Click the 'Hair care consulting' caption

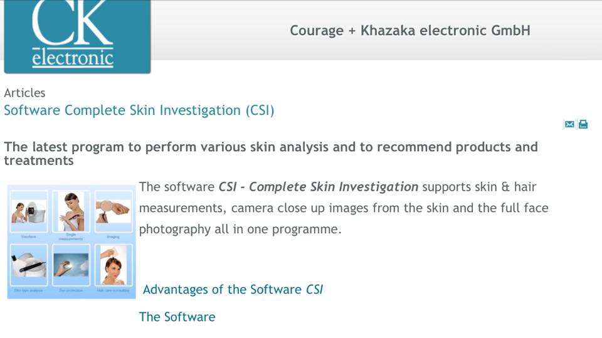tap(113, 290)
